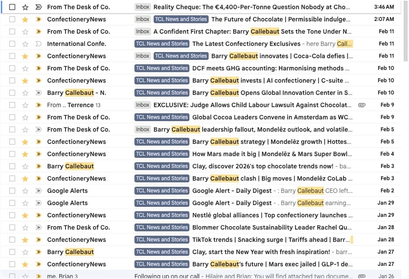Select checkbox for Barry Callebaut Opens Global Innovation email
409x279 pixels.
tap(12, 93)
